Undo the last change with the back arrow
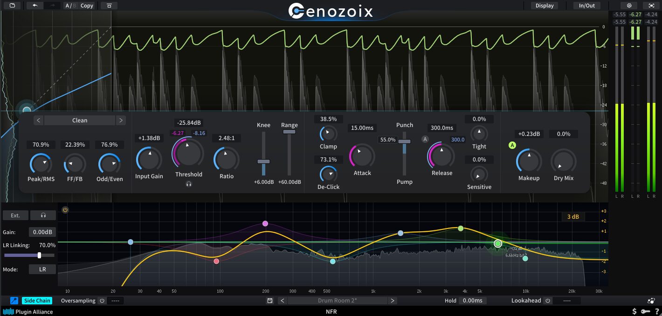This screenshot has width=662, height=316. point(35,6)
